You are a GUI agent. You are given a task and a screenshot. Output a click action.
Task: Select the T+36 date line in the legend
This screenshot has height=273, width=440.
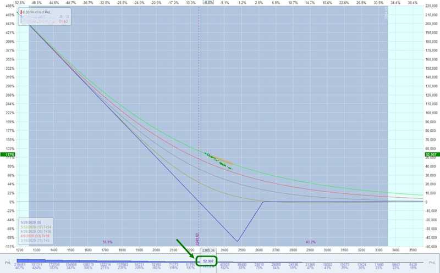coord(36,231)
